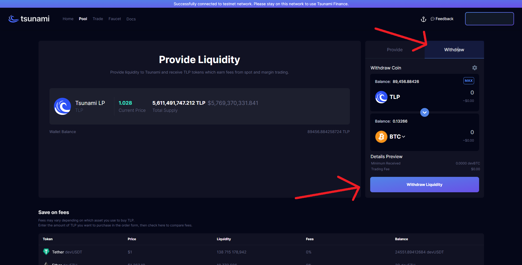The image size is (522, 265).
Task: Click the Tsunami LP pool logo
Action: pyautogui.click(x=63, y=106)
